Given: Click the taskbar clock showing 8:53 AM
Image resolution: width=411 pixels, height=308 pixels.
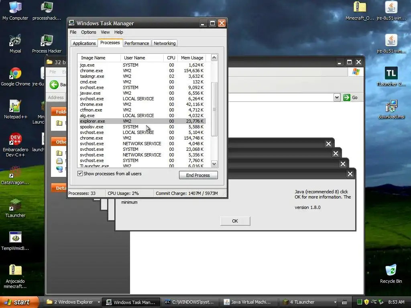Looking at the screenshot, I should tap(396, 302).
